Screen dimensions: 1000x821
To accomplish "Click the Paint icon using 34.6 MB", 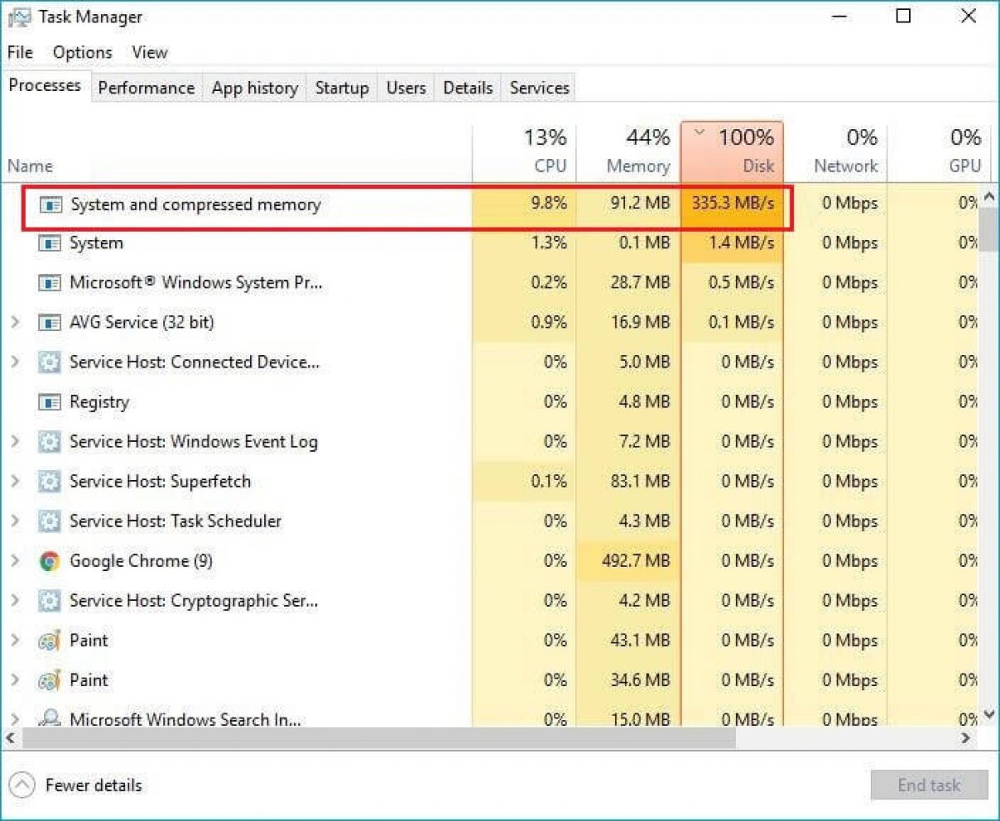I will point(50,680).
